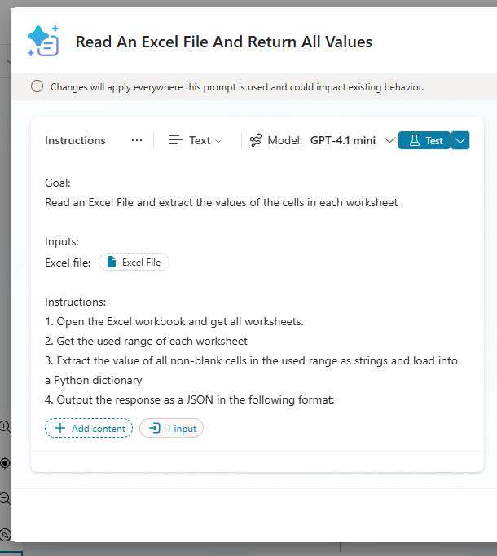Expand the GPT-4.1 mini model dropdown
Viewport: 497px width, 556px height.
pos(389,140)
